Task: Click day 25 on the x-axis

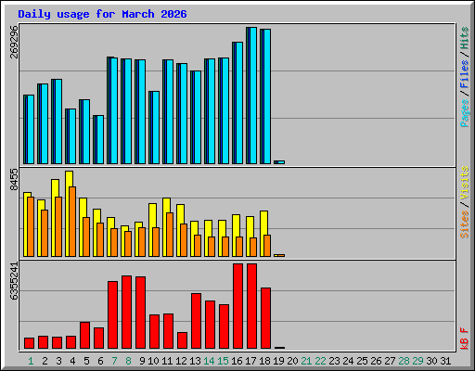Action: pos(362,361)
